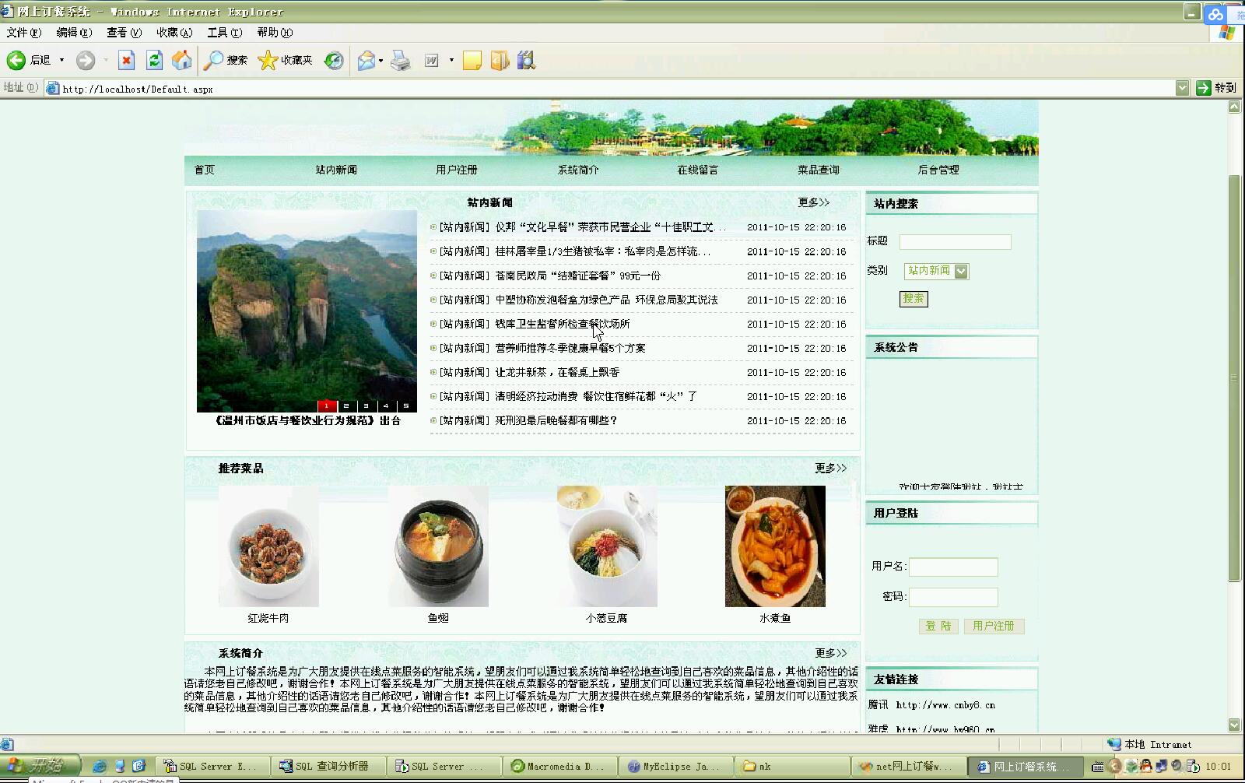Screen dimensions: 1245x783
Task: Open the 开始 Start button
Action: pyautogui.click(x=39, y=766)
